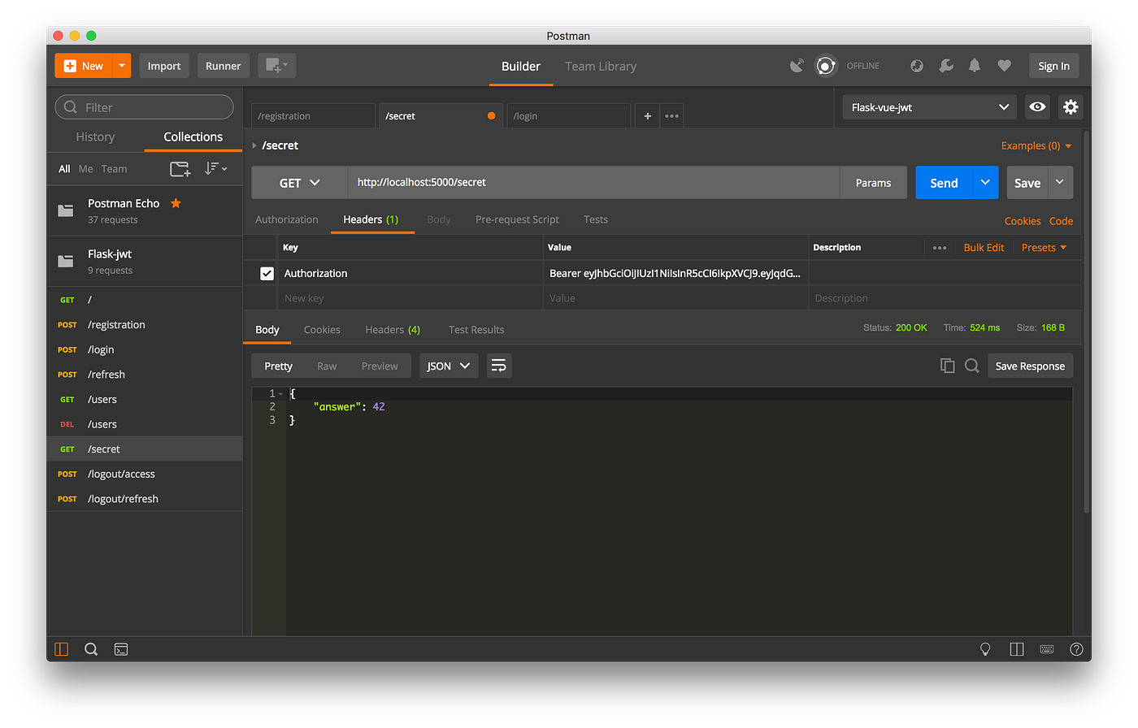The width and height of the screenshot is (1138, 728).
Task: Click the request URL field
Action: pyautogui.click(x=593, y=183)
